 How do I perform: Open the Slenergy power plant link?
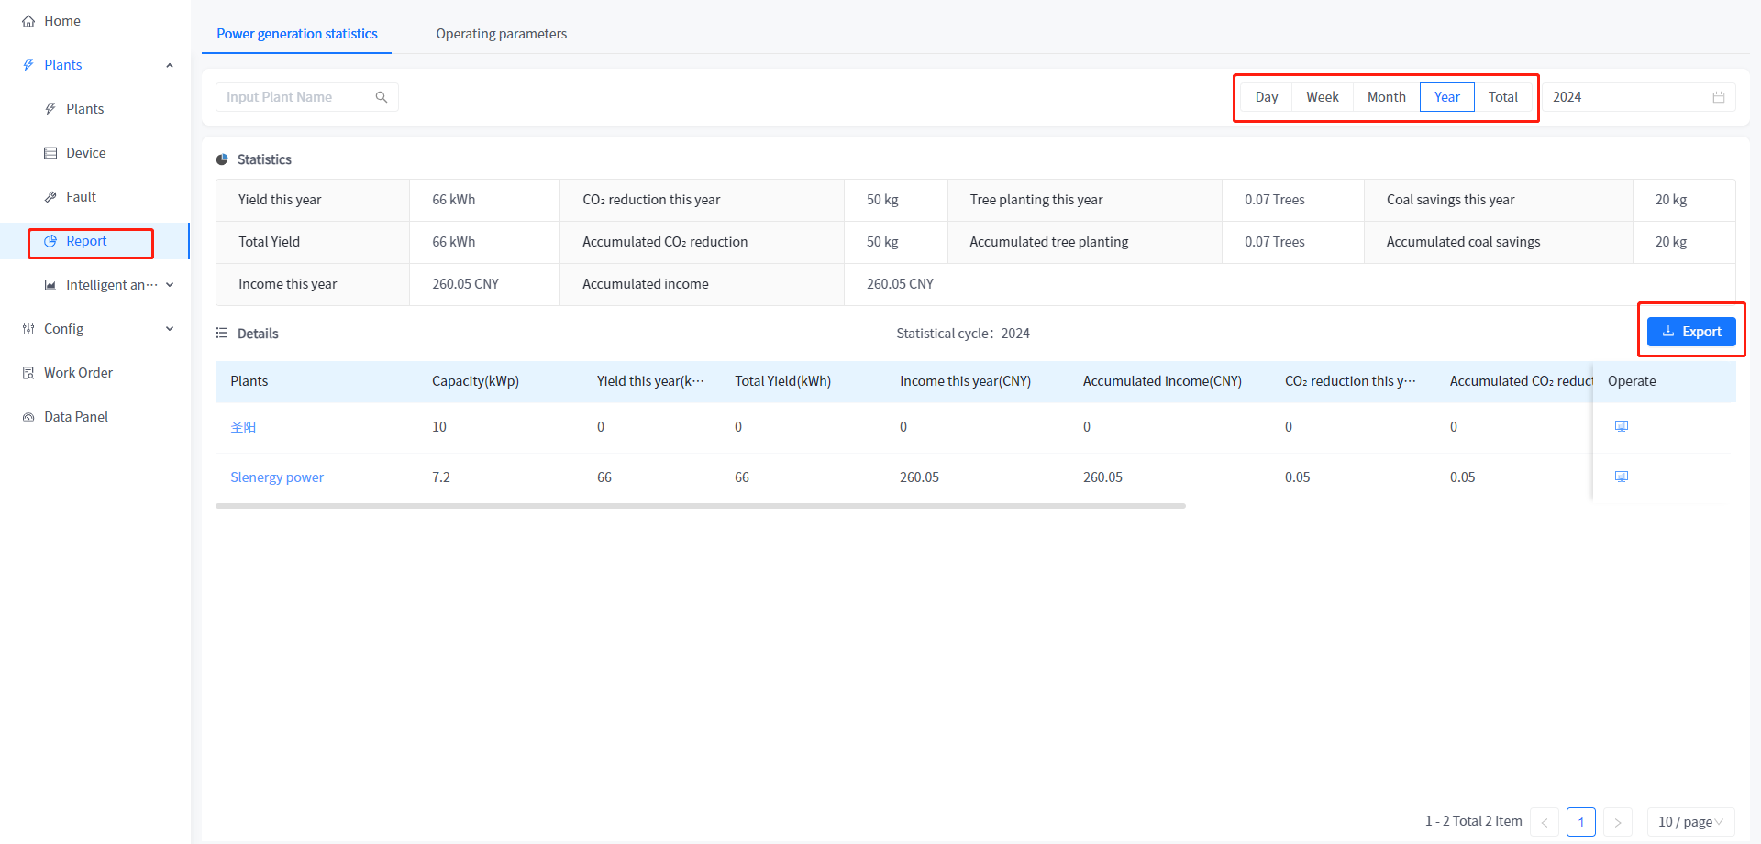(277, 477)
